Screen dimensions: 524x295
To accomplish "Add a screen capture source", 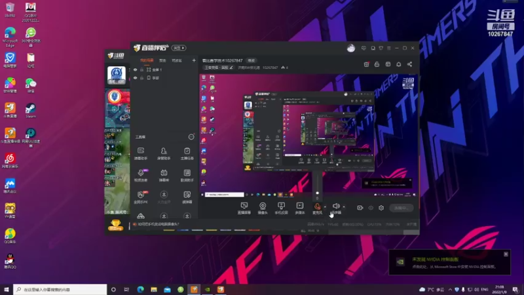I will pyautogui.click(x=244, y=208).
